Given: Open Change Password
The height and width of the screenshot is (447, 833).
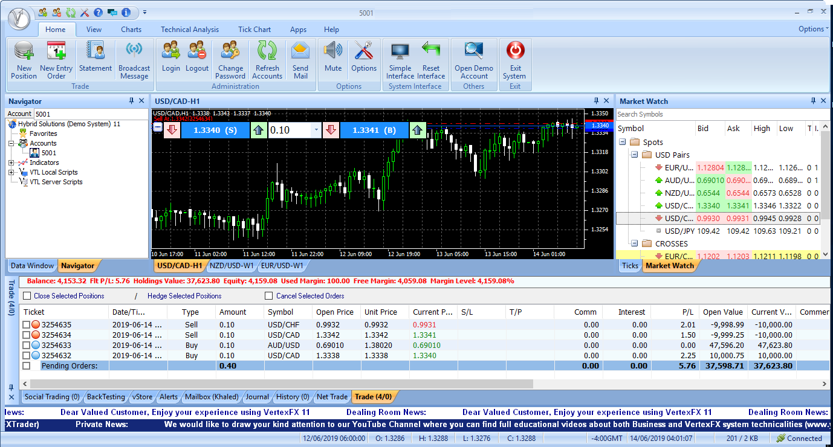Looking at the screenshot, I should (231, 60).
